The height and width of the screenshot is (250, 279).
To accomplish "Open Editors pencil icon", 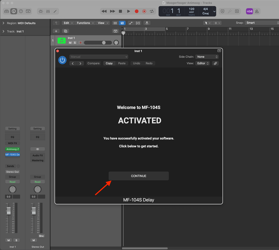I will pyautogui.click(x=55, y=11).
